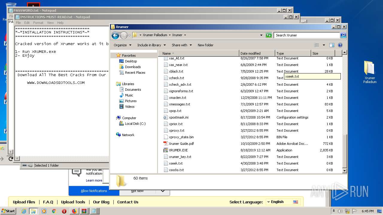
Task: Select Favorites in navigation pane
Action: tap(129, 56)
